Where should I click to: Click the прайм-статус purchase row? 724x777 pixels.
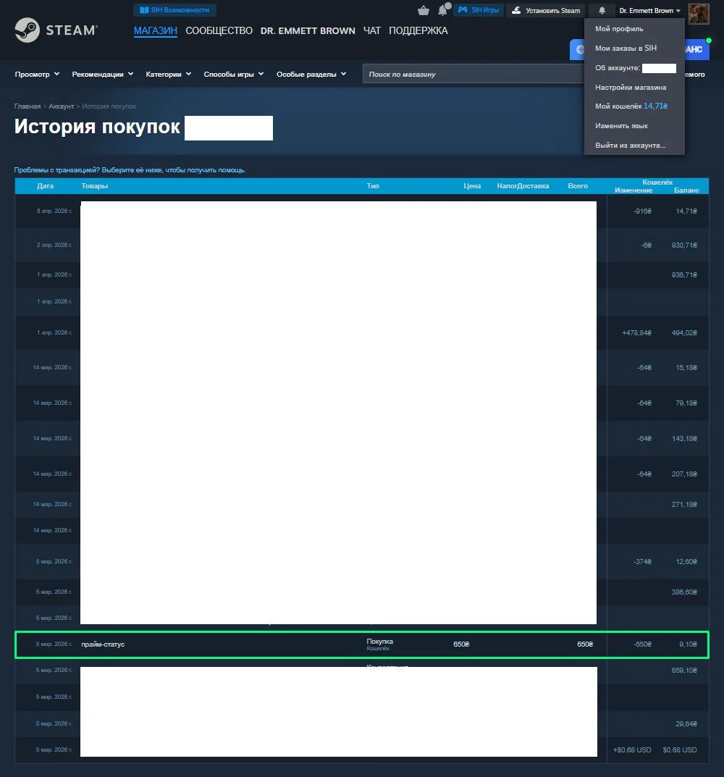(x=362, y=644)
